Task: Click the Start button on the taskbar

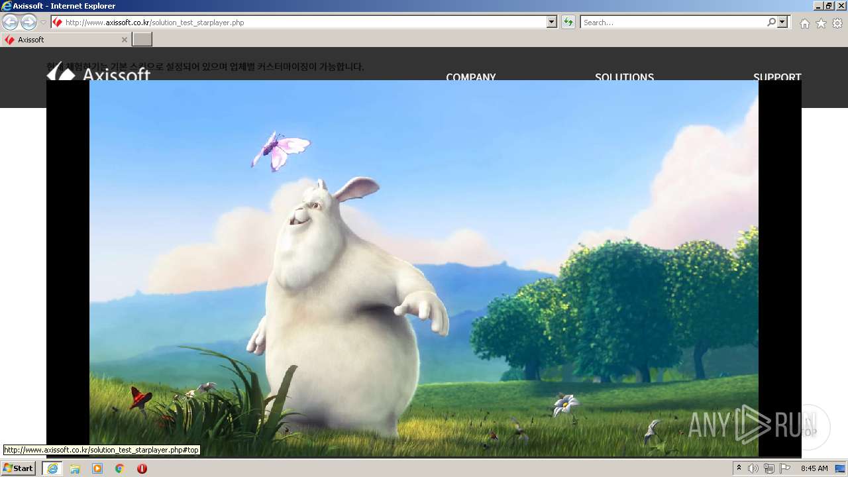Action: (x=19, y=468)
